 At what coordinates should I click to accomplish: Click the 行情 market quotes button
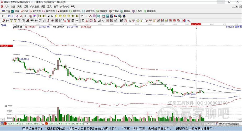coord(6,11)
